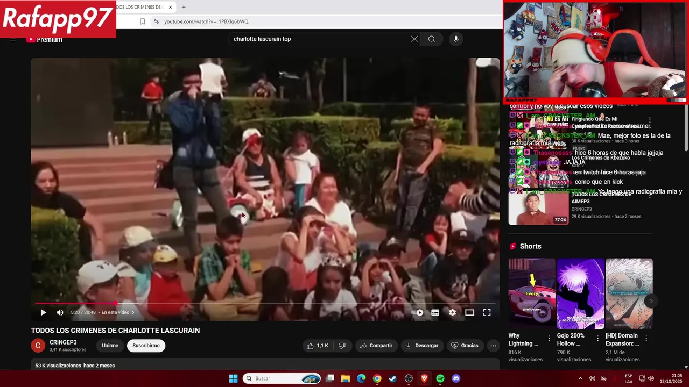Mute the video volume
689x387 pixels.
60,312
